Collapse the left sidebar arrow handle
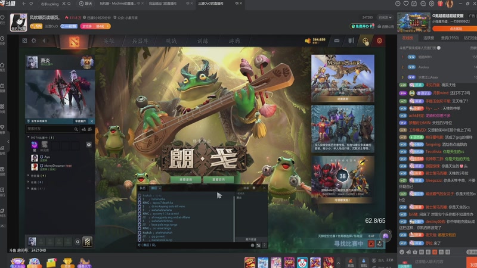Image resolution: width=477 pixels, height=268 pixels. click(8, 142)
